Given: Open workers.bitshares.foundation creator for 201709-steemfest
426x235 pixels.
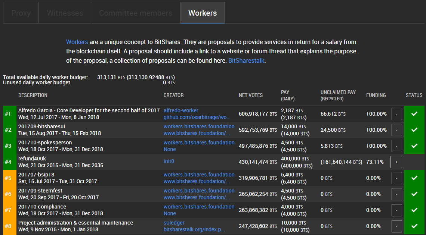Looking at the screenshot, I should click(x=199, y=191).
